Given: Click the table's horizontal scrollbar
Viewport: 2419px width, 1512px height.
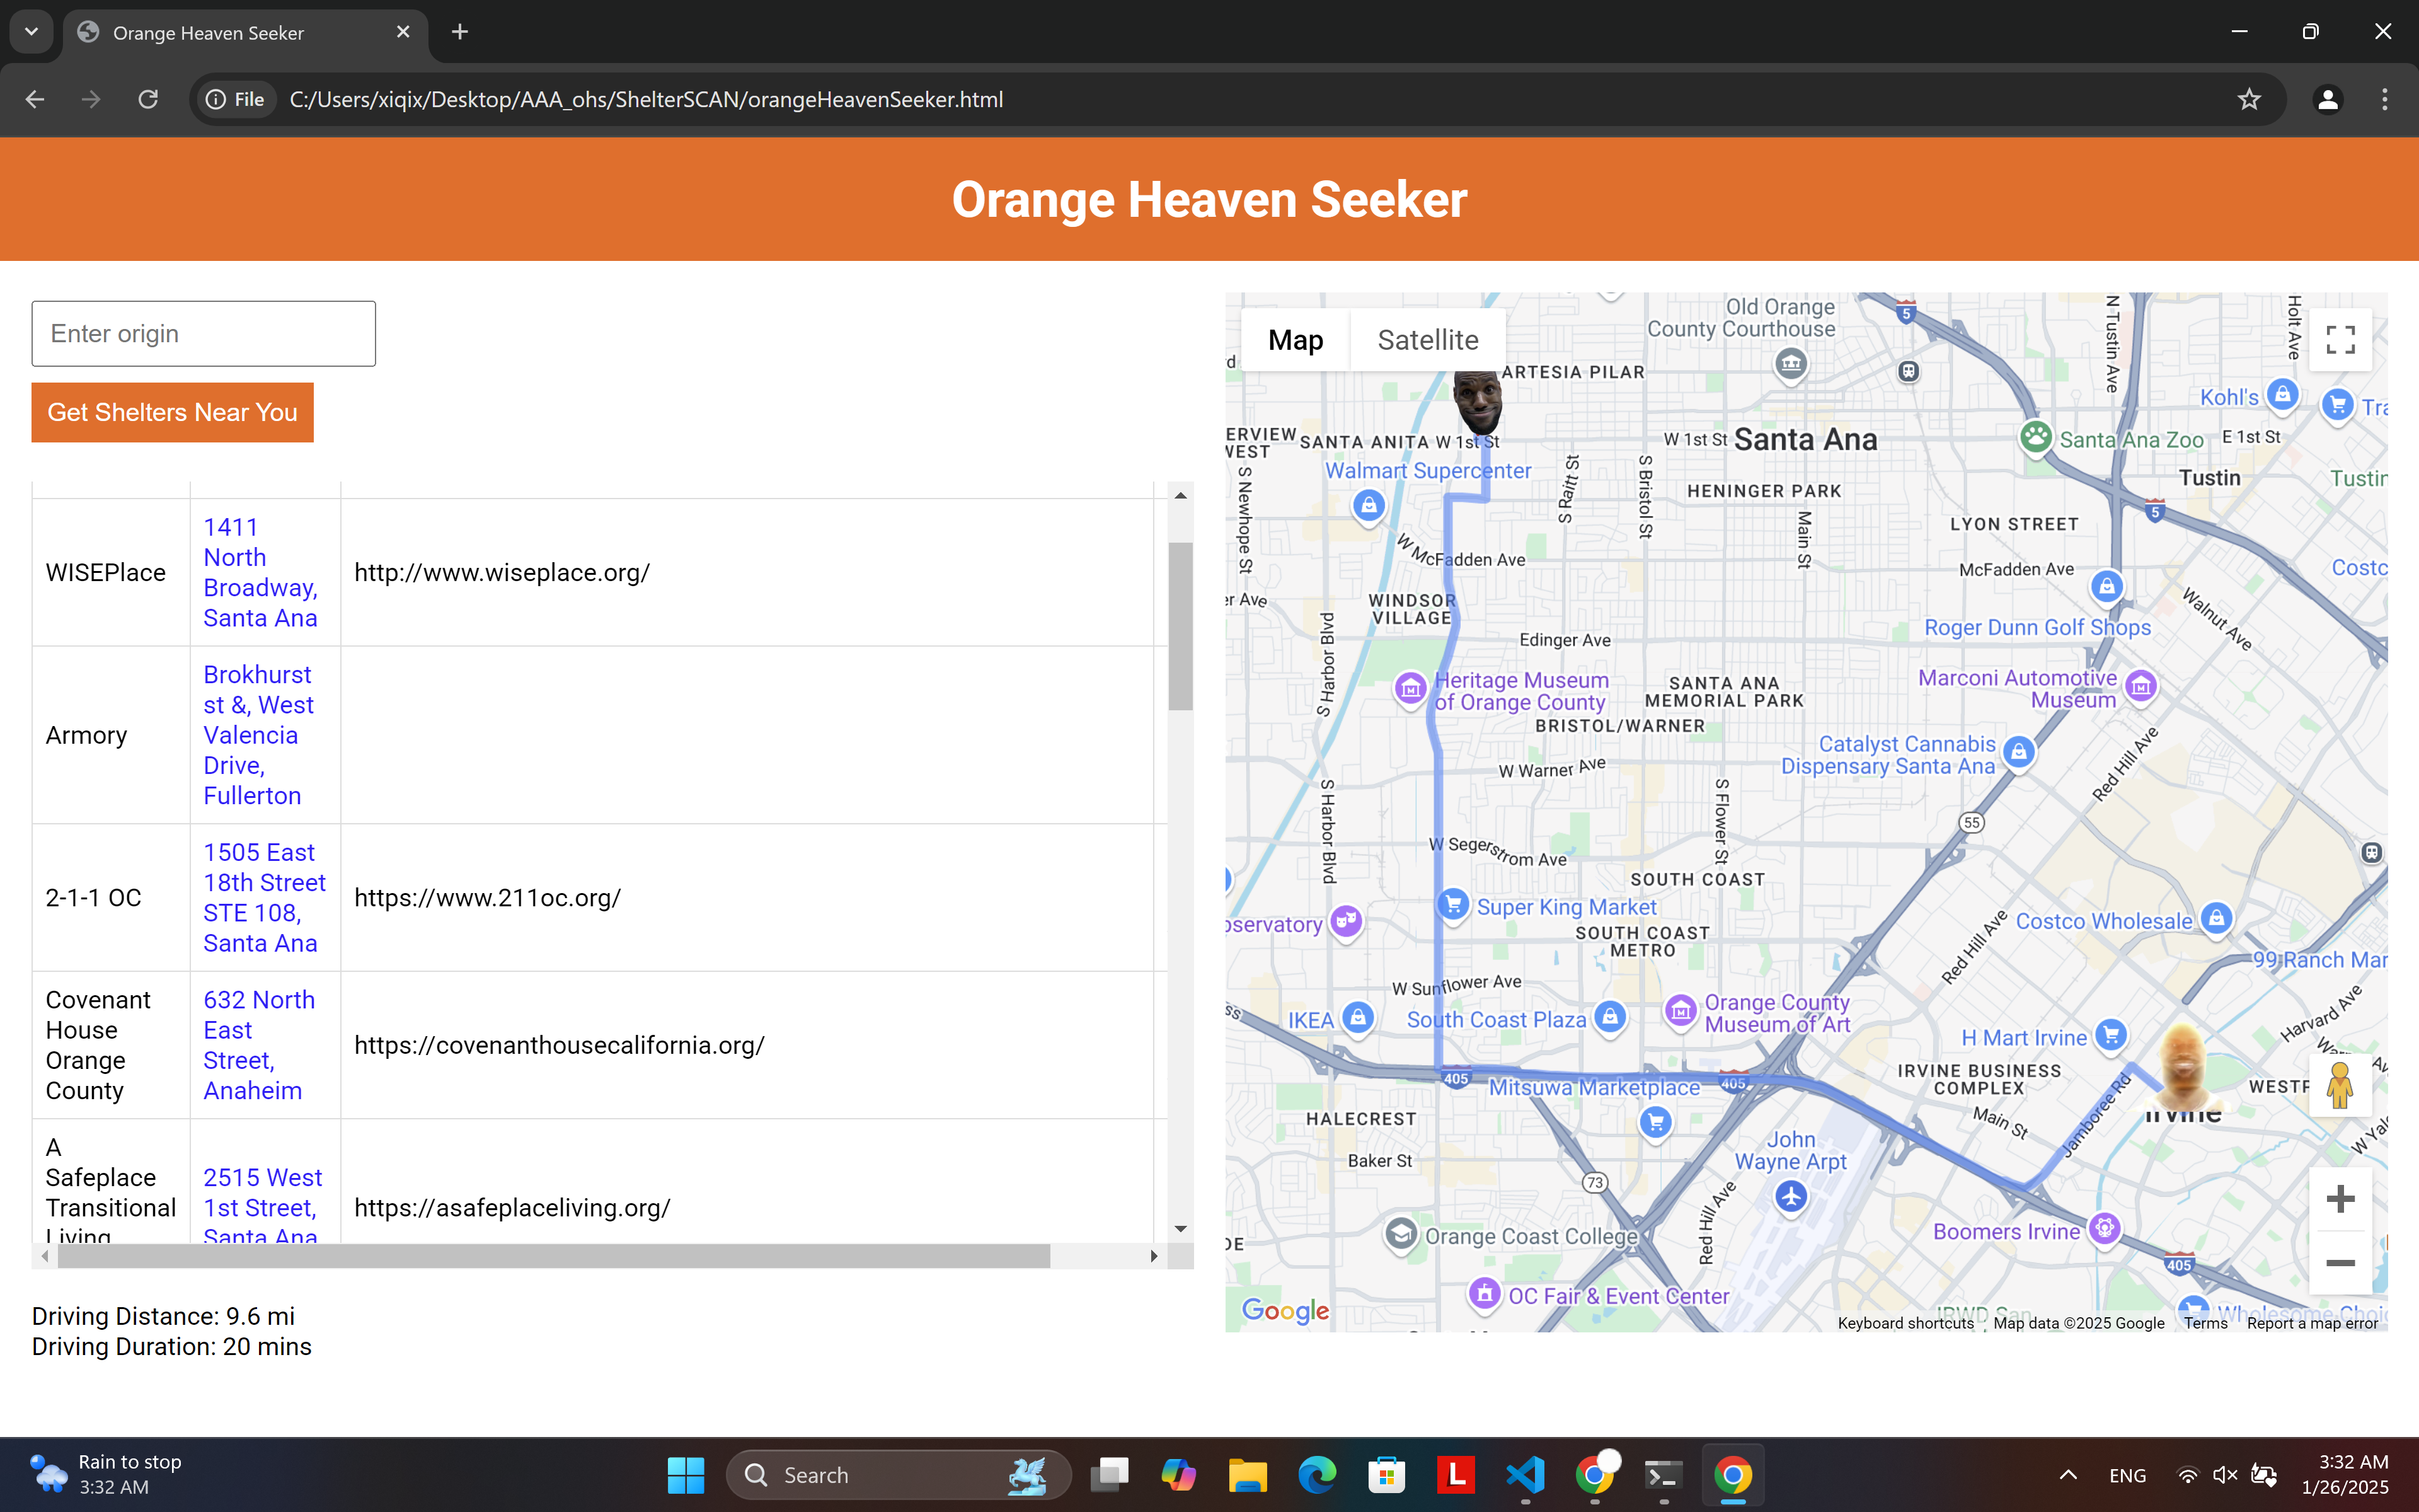Looking at the screenshot, I should click(554, 1256).
